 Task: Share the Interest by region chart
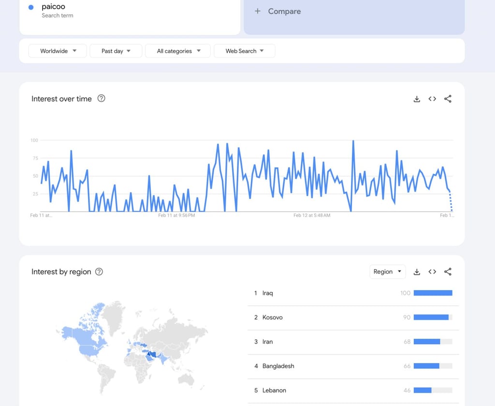[448, 272]
